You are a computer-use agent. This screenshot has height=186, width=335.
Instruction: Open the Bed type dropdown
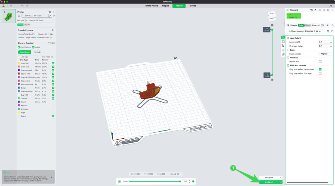point(40,20)
